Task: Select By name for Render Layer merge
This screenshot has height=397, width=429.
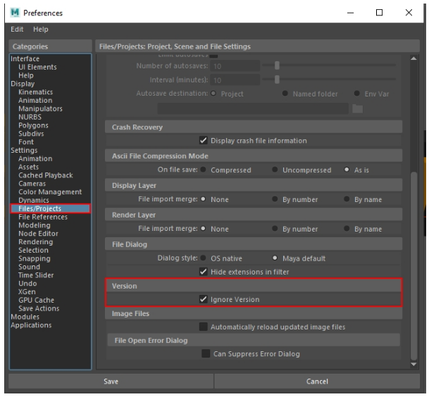Action: (347, 229)
